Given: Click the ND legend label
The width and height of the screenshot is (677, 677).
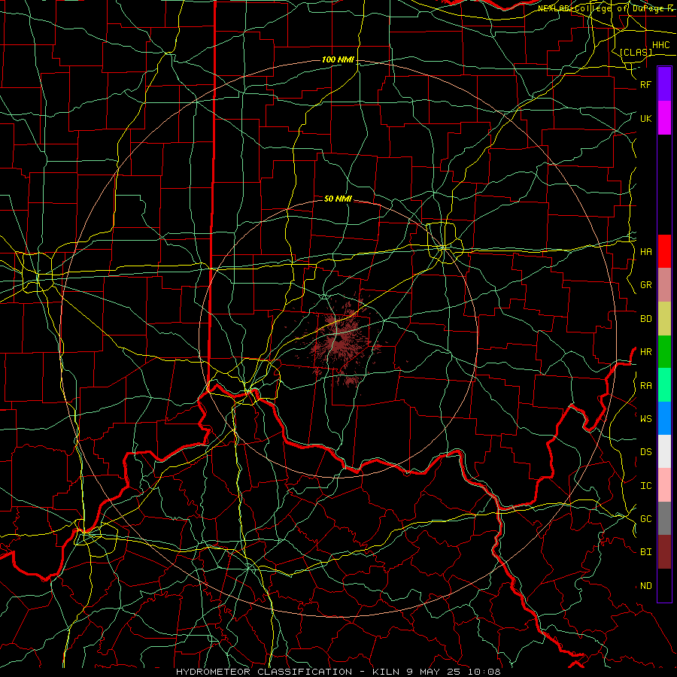Looking at the screenshot, I should tap(645, 586).
